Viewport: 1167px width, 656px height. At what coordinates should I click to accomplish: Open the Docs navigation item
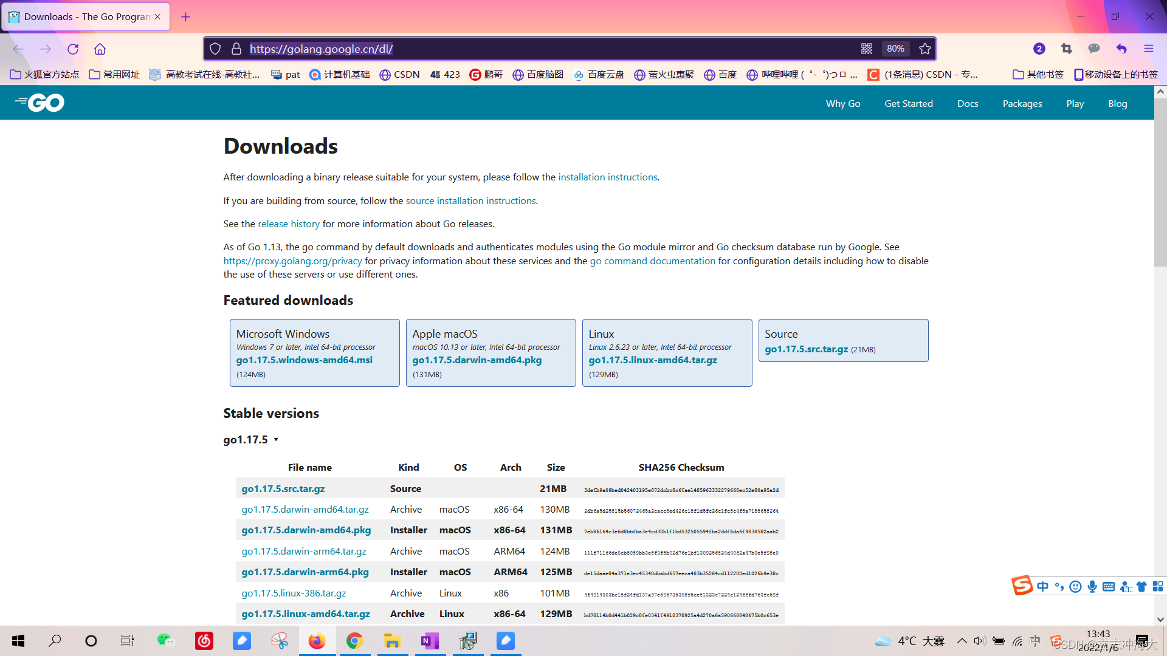pyautogui.click(x=967, y=103)
